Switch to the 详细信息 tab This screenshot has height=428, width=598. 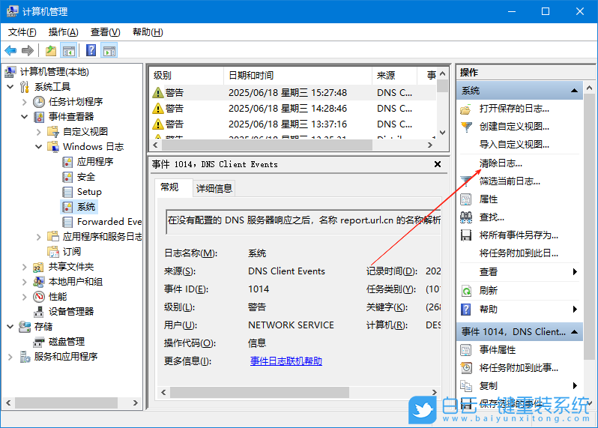tap(214, 188)
